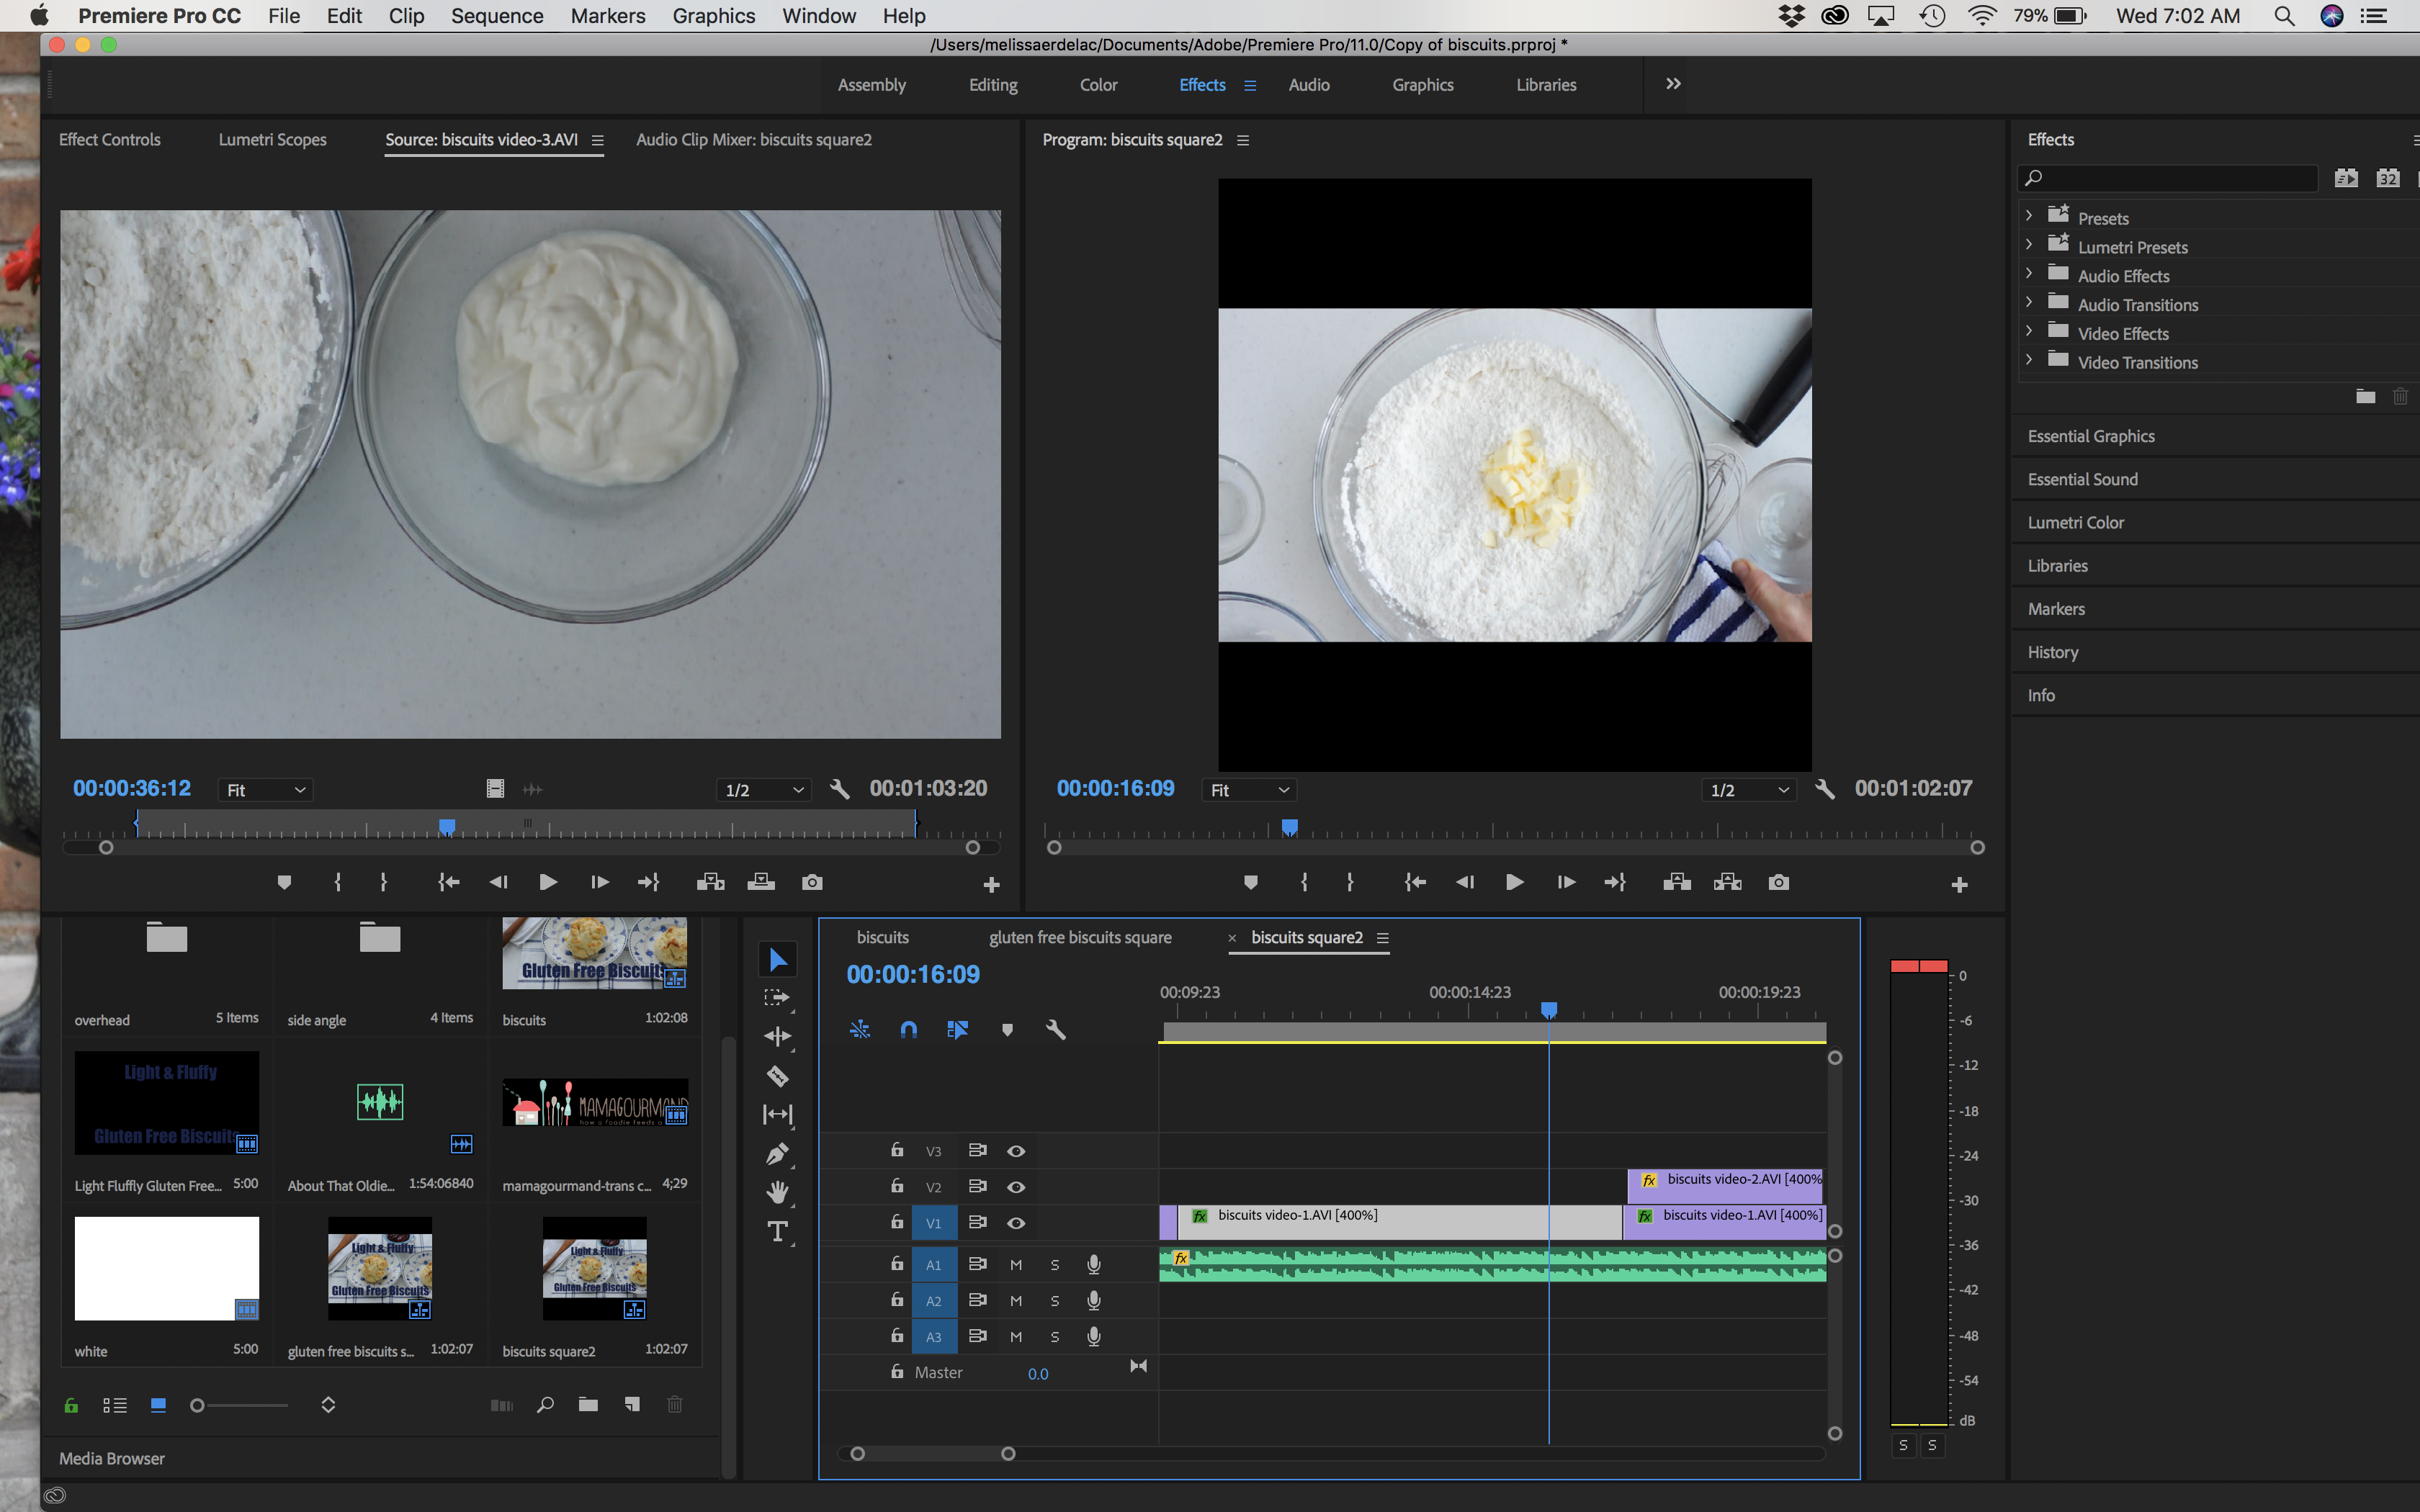Select the Slip tool

point(777,1114)
